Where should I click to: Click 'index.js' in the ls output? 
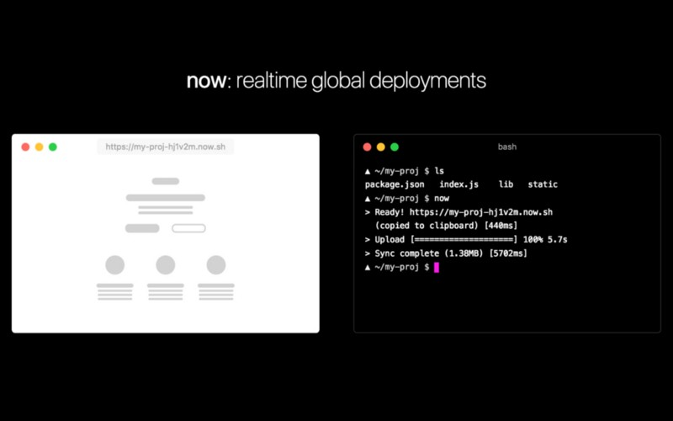pos(458,184)
